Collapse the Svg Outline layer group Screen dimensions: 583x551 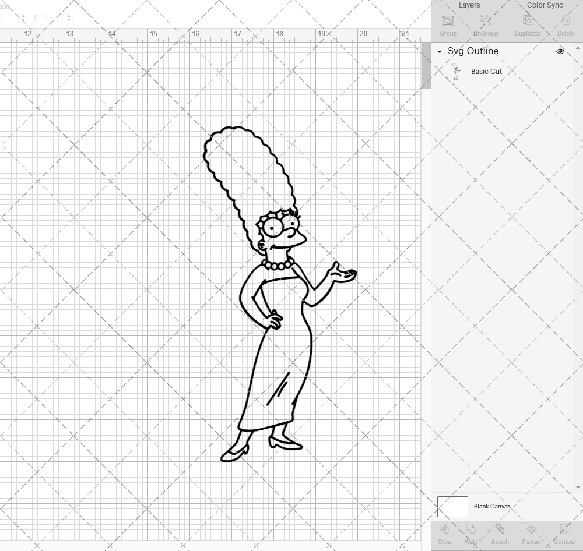click(x=439, y=51)
